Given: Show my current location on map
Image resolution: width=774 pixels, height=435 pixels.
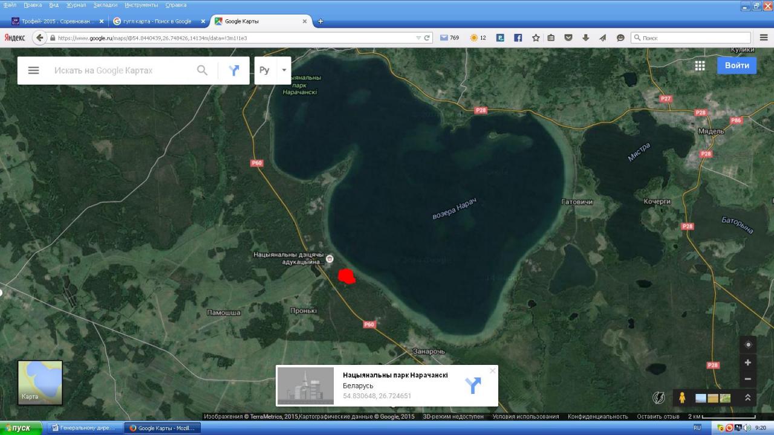Looking at the screenshot, I should pyautogui.click(x=748, y=344).
